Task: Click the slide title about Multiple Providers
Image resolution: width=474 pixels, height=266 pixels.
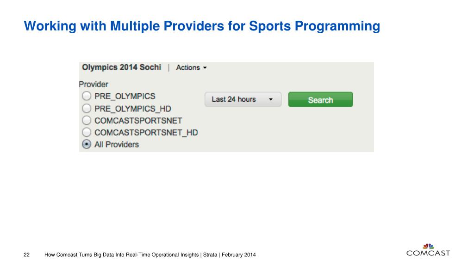Action: tap(202, 26)
